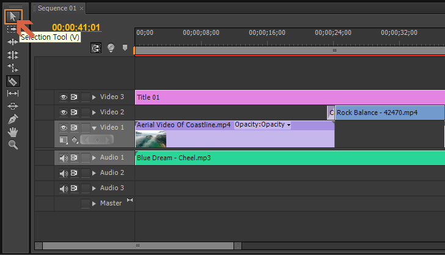Select the Selection Tool arrow icon
This screenshot has height=255, width=445.
(13, 17)
